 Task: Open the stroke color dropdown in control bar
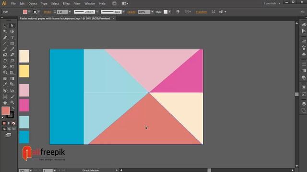coord(39,12)
